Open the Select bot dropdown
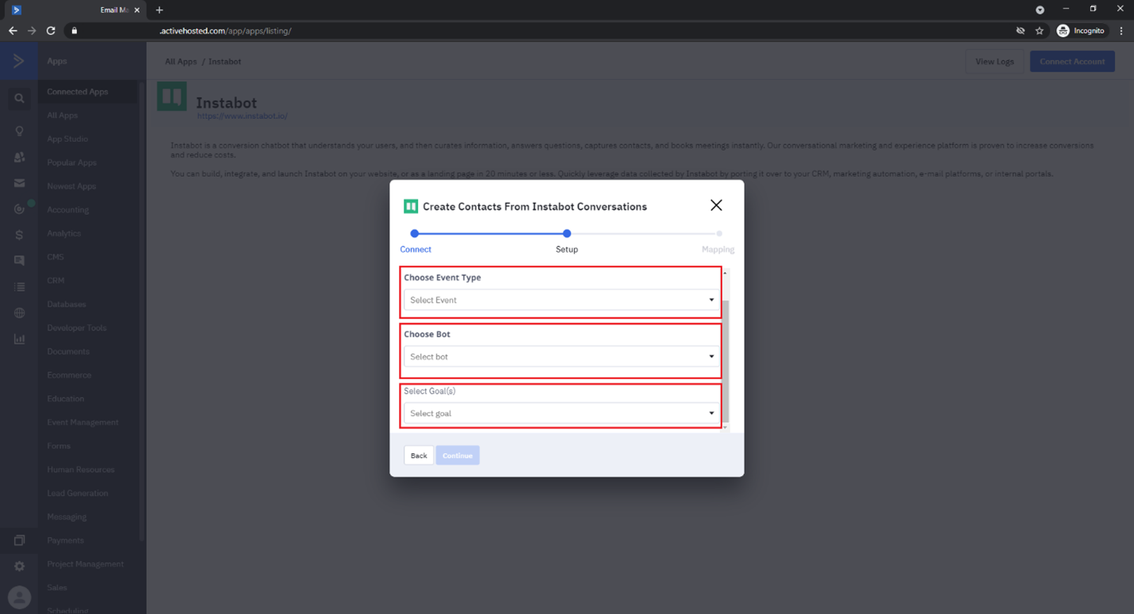The height and width of the screenshot is (614, 1134). (561, 357)
